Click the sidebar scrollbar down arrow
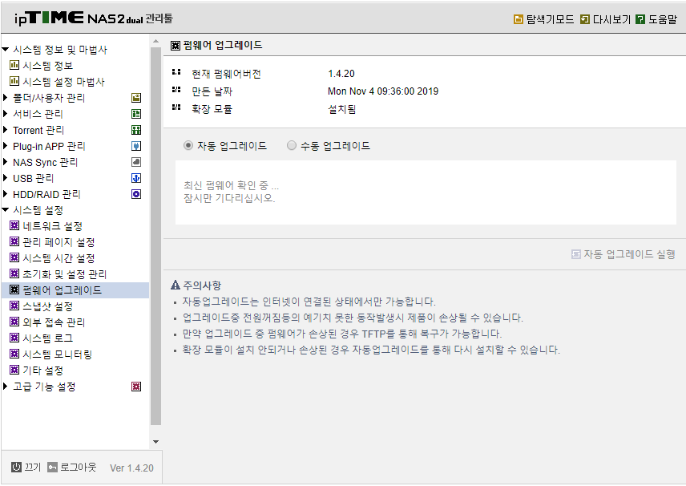The width and height of the screenshot is (686, 486). [155, 442]
